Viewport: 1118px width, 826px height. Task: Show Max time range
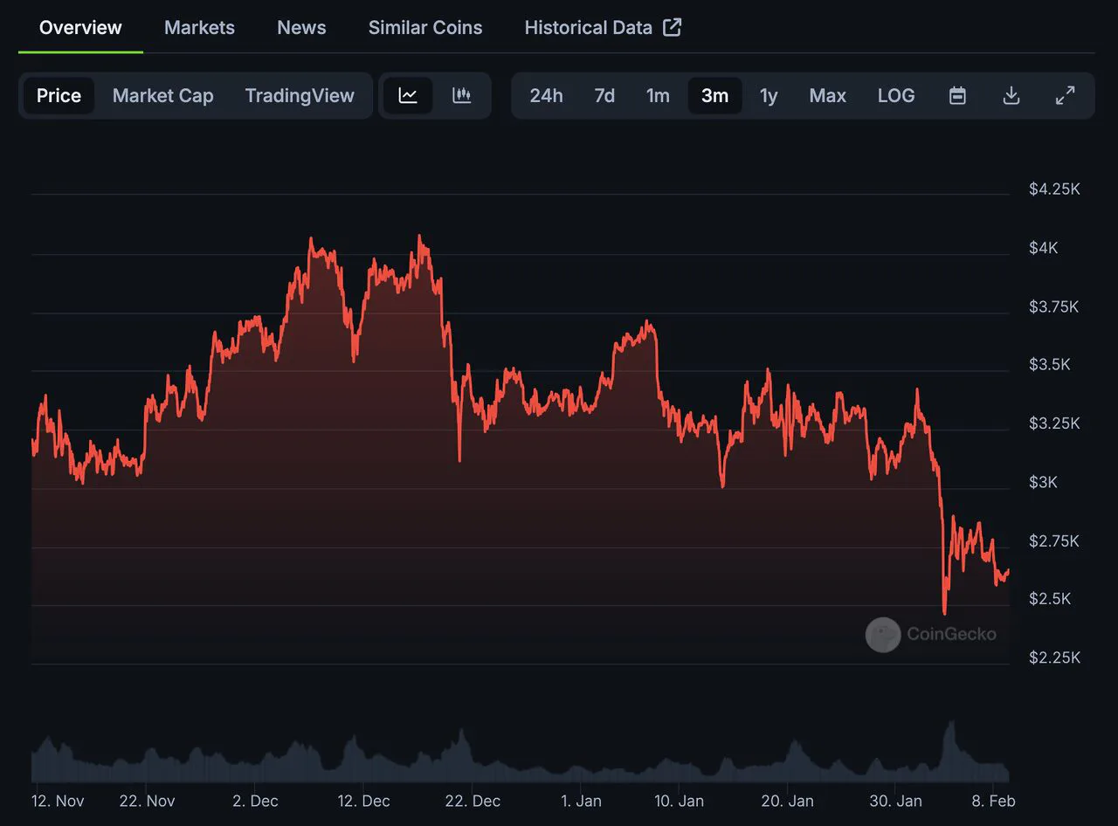pyautogui.click(x=827, y=96)
